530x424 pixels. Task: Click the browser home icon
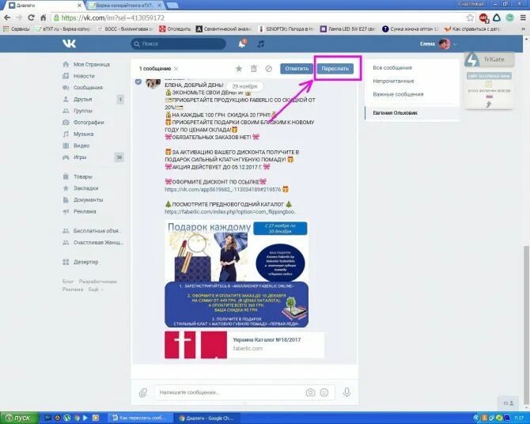[x=44, y=17]
